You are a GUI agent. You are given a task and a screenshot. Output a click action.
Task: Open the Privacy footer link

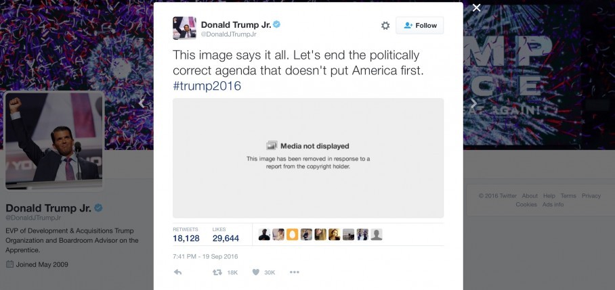pyautogui.click(x=591, y=195)
